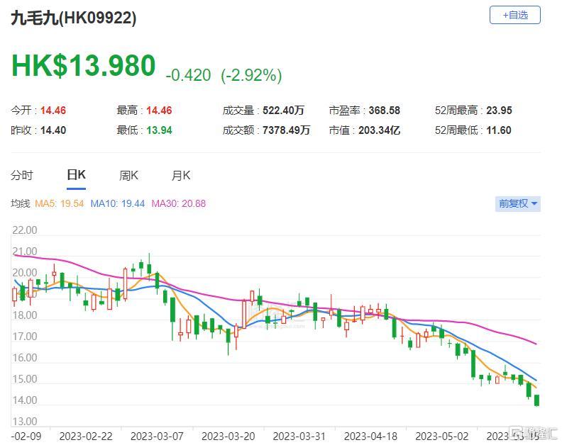
Task: Open the 周K weekly chart tab
Action: coord(128,176)
